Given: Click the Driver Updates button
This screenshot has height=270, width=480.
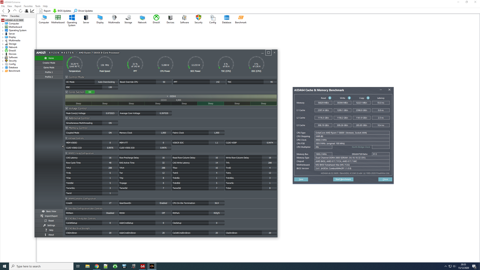Looking at the screenshot, I should coord(83,11).
